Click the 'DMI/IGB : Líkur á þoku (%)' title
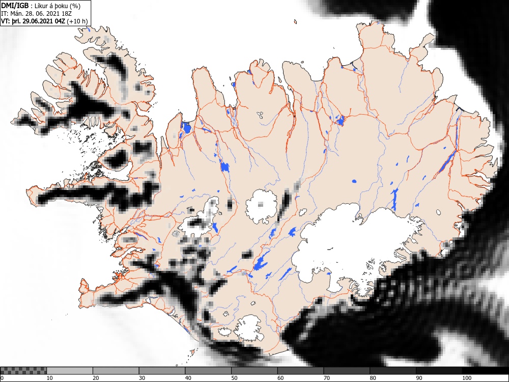Image resolution: width=509 pixels, height=382 pixels. click(41, 6)
